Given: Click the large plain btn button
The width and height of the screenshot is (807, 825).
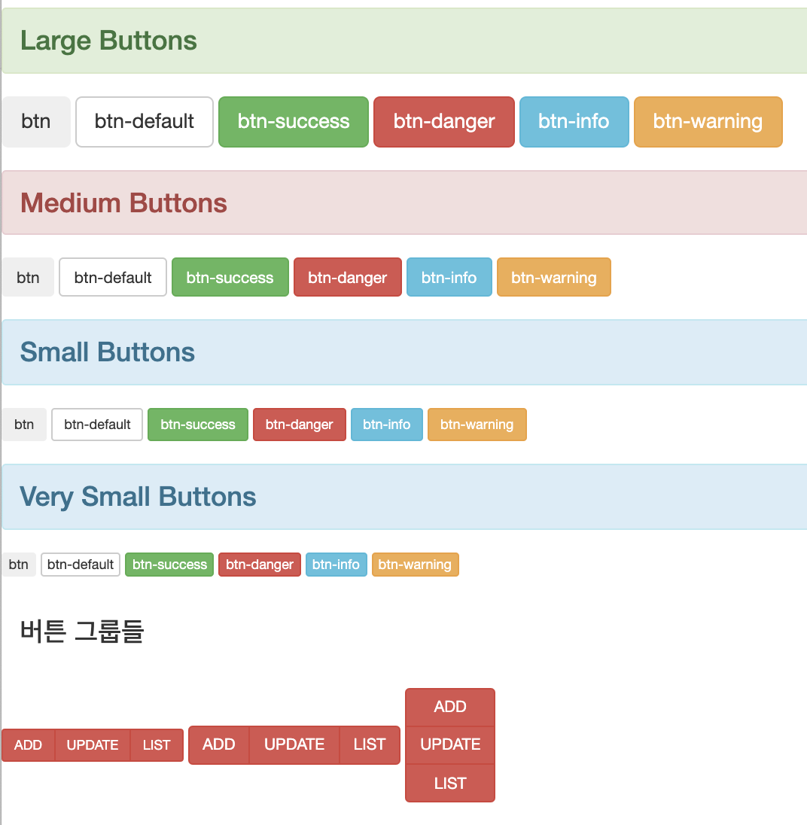Looking at the screenshot, I should click(36, 121).
